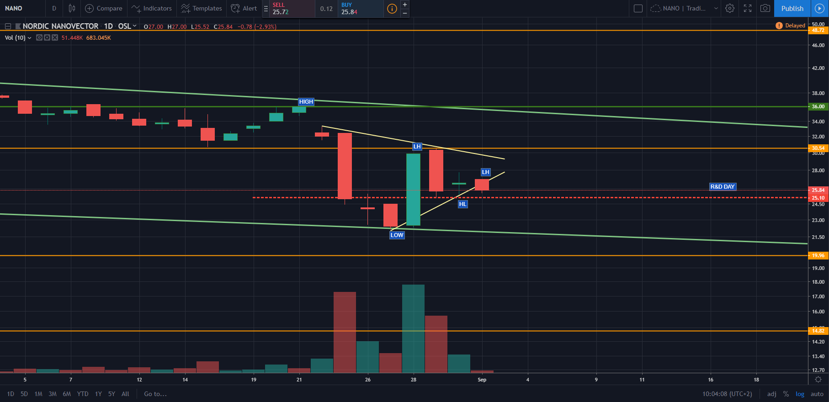
Task: Click the 48.72 orange price label
Action: point(818,30)
